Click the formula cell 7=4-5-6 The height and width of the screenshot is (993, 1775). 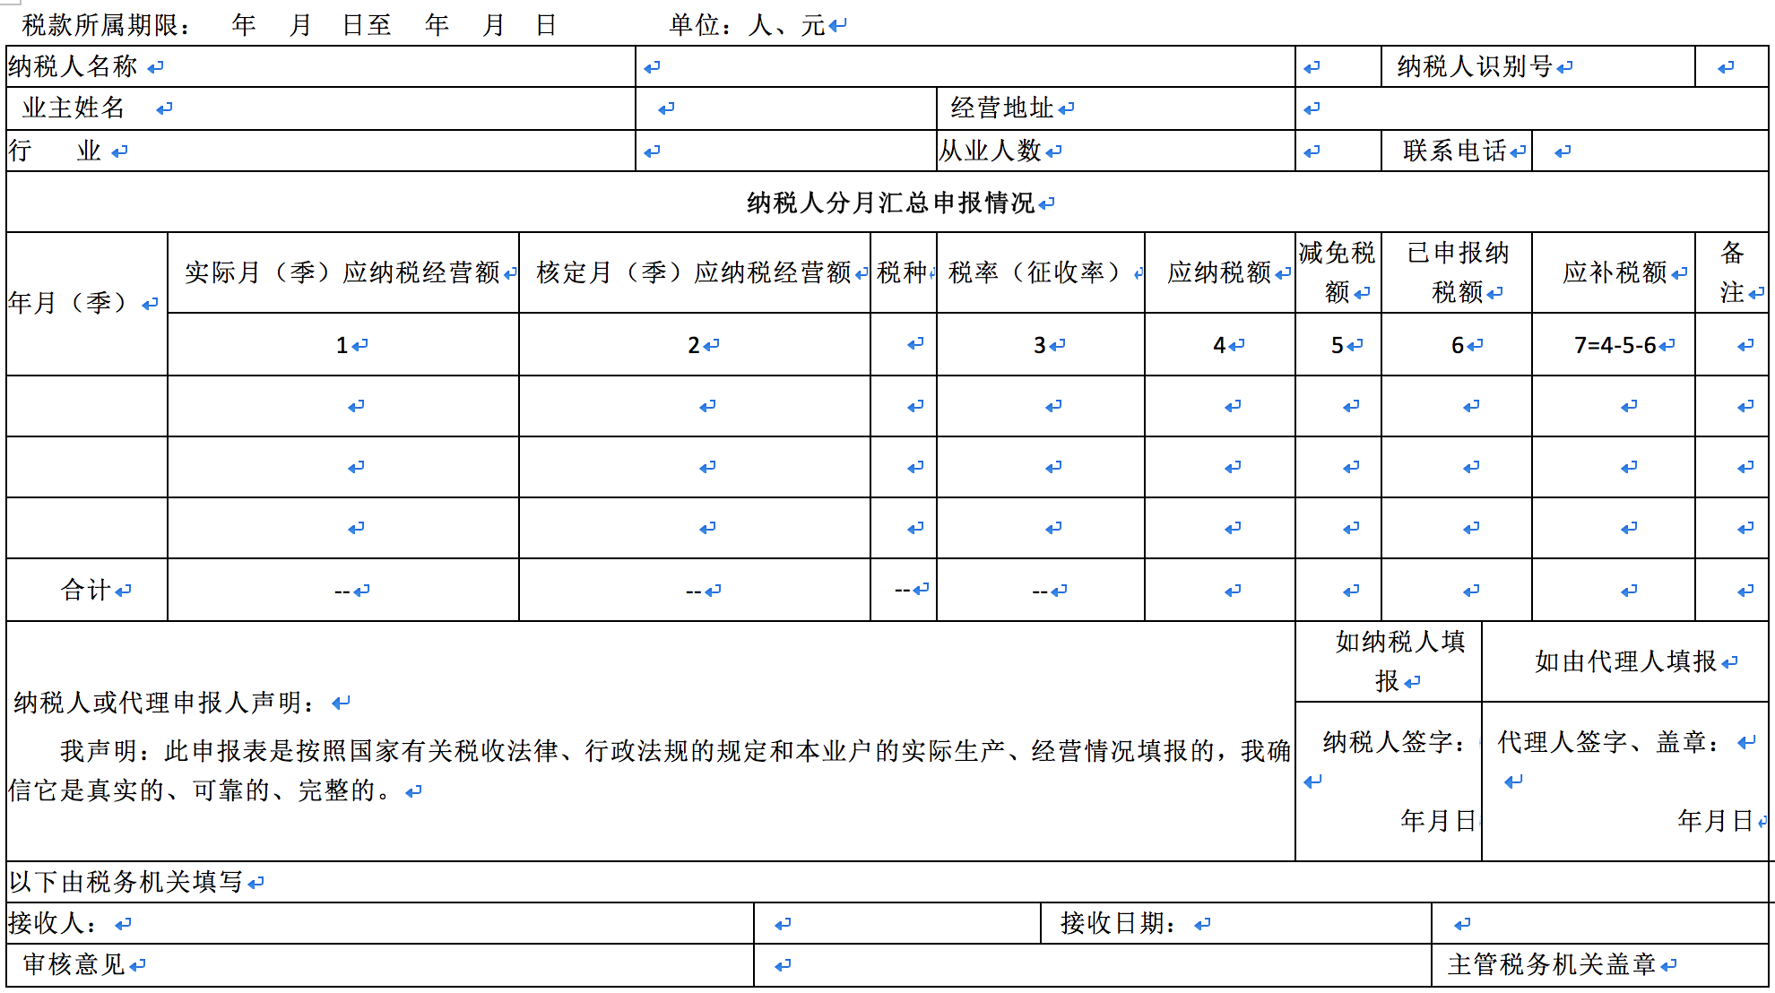[1614, 345]
